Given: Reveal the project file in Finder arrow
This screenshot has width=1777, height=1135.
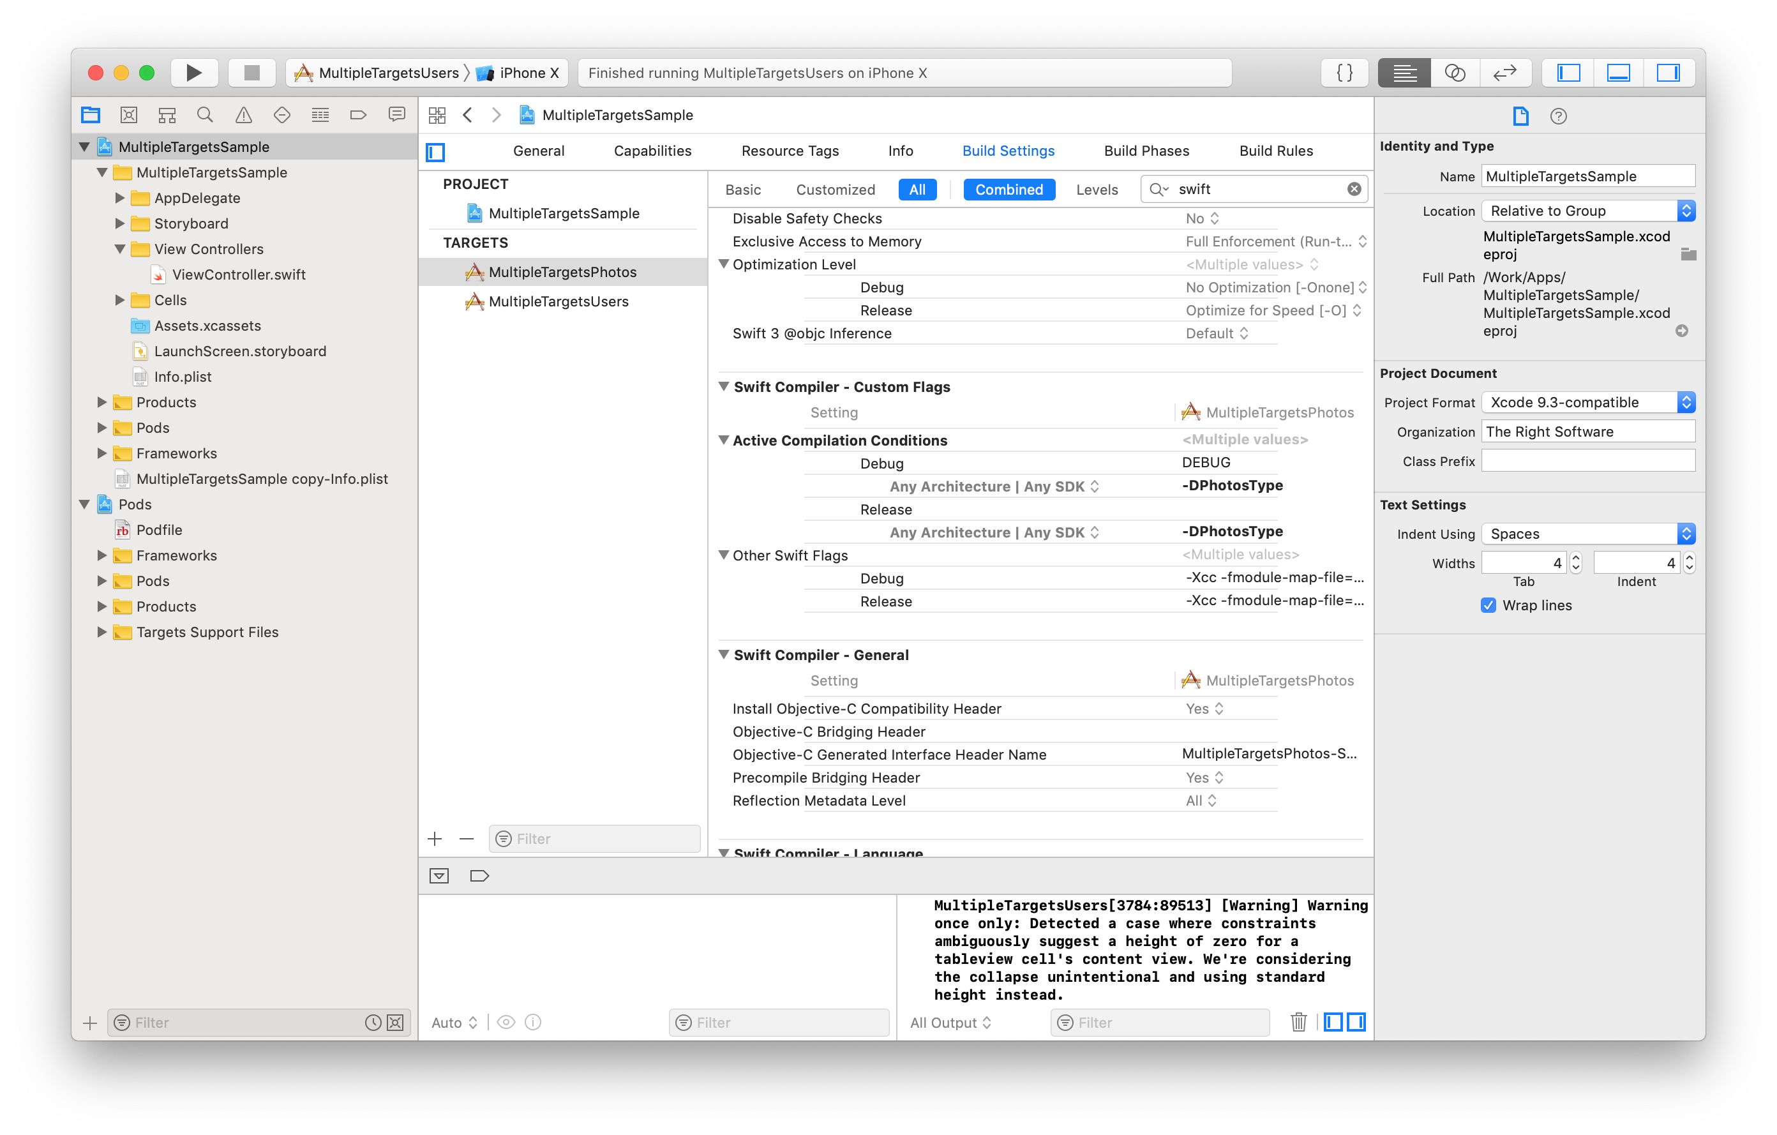Looking at the screenshot, I should pyautogui.click(x=1682, y=331).
